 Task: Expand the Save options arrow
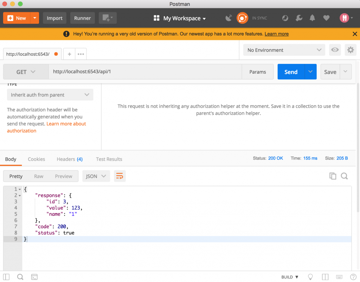(x=345, y=72)
